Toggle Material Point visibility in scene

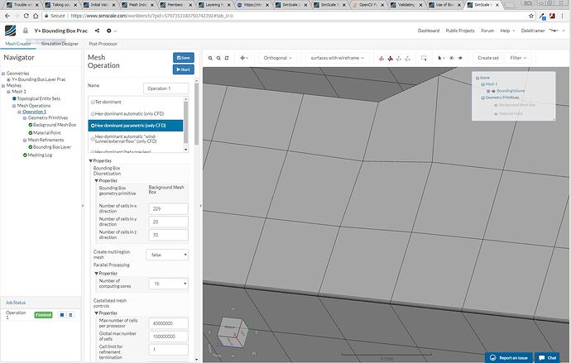[496, 114]
